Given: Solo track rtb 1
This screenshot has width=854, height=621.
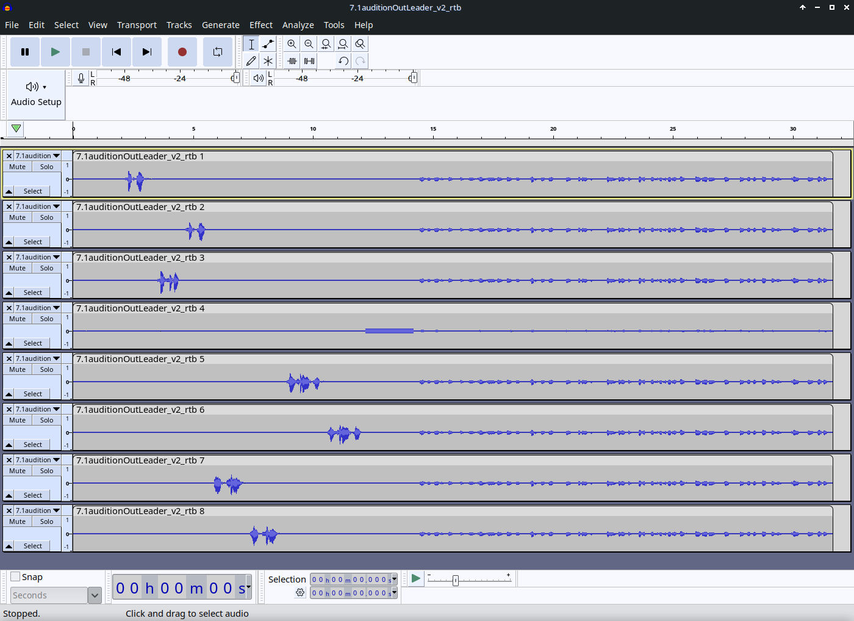Looking at the screenshot, I should click(47, 167).
